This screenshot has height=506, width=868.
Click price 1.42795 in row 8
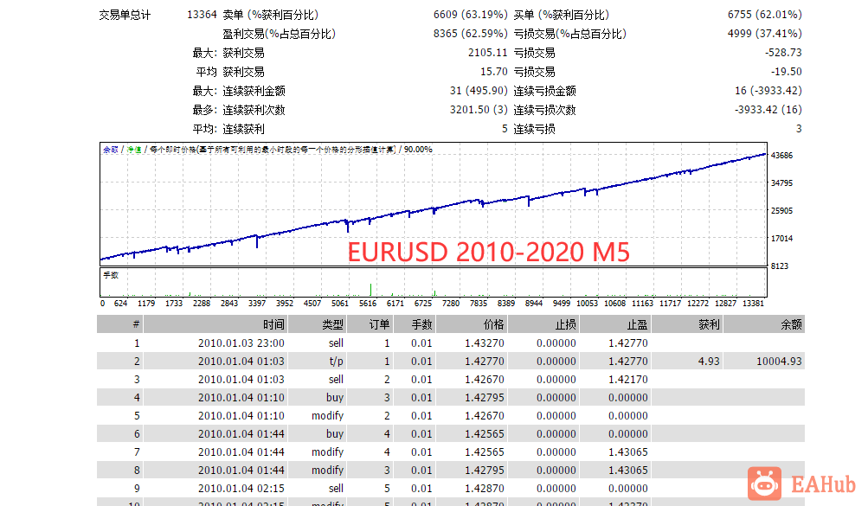coord(485,471)
